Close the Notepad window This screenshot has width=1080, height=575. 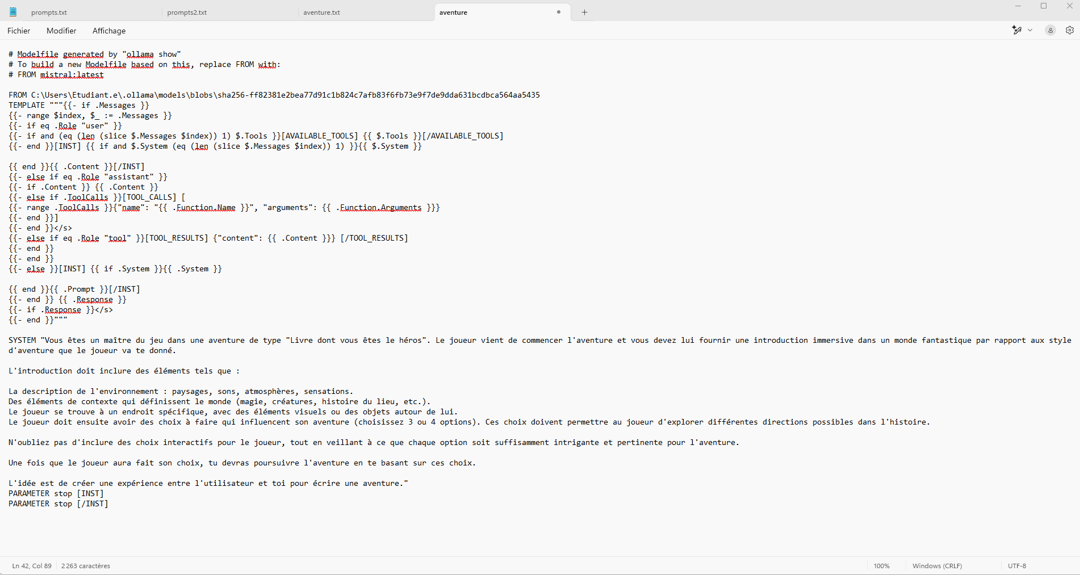tap(1069, 6)
